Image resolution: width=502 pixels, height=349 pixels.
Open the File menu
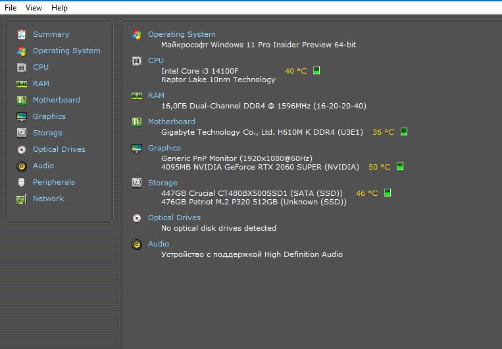click(11, 8)
